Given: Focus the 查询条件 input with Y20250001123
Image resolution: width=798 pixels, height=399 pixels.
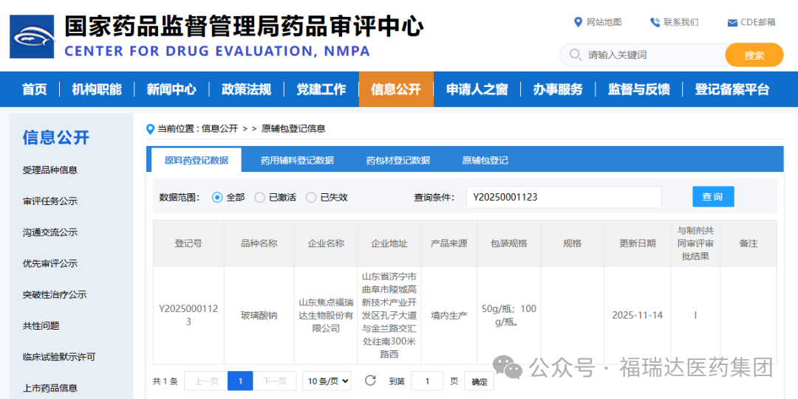Looking at the screenshot, I should pos(564,197).
